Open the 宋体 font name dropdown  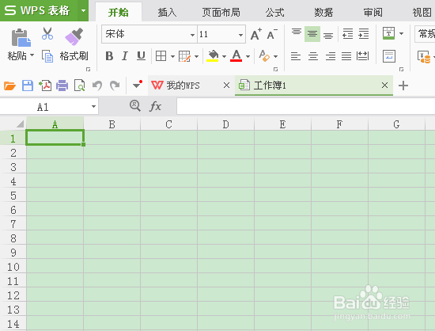(x=192, y=35)
